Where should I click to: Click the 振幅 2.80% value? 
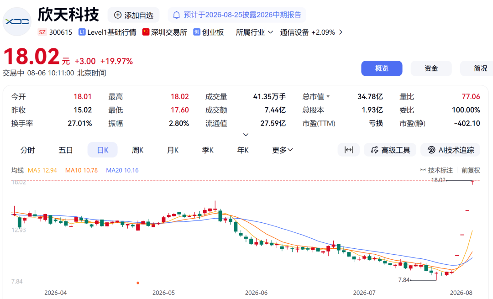pos(179,123)
